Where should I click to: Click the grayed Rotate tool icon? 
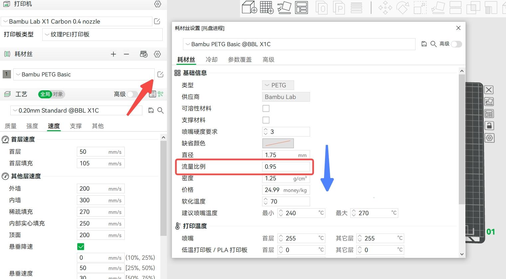pos(403,7)
